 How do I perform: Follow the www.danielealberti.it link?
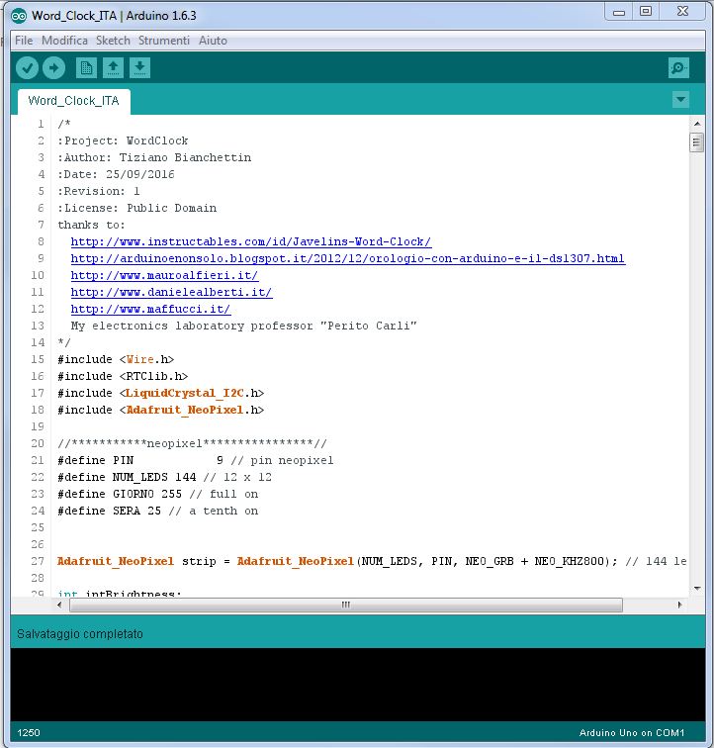tap(172, 293)
